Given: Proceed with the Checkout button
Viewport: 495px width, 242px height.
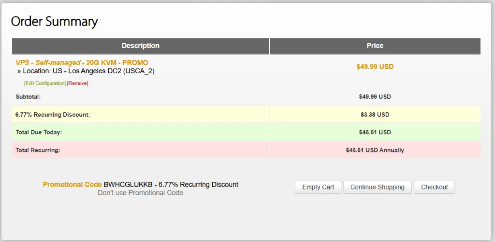Looking at the screenshot, I should pyautogui.click(x=434, y=187).
